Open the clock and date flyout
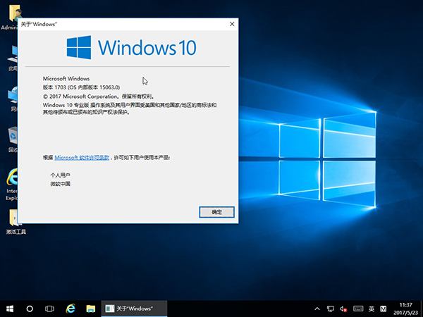423x317 pixels. click(405, 309)
